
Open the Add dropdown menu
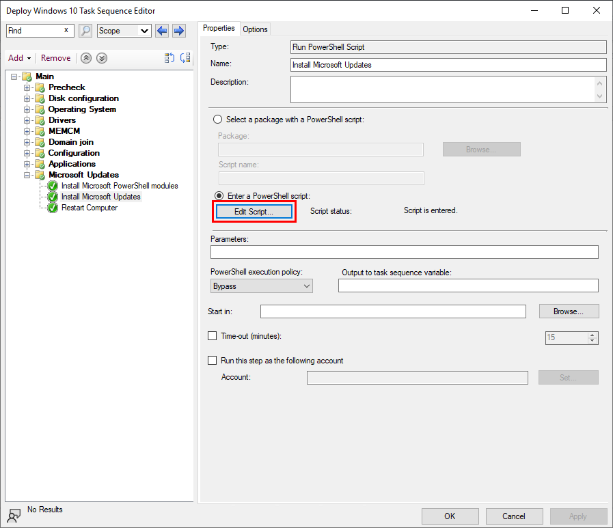coord(19,58)
